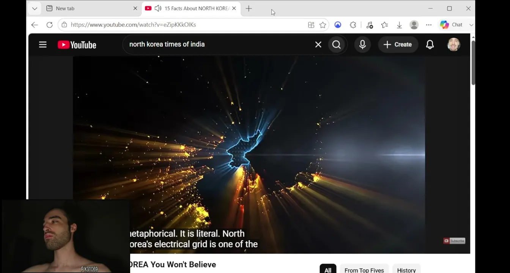Close the New tab tab
Screen dimensions: 510x273
[135, 8]
